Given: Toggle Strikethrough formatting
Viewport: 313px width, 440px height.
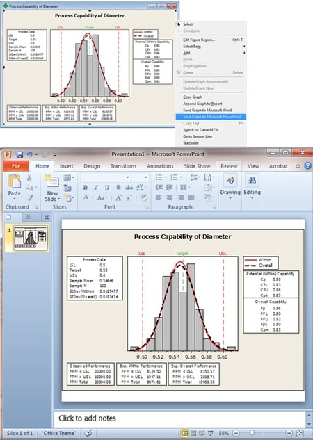Looking at the screenshot, I should point(129,188).
